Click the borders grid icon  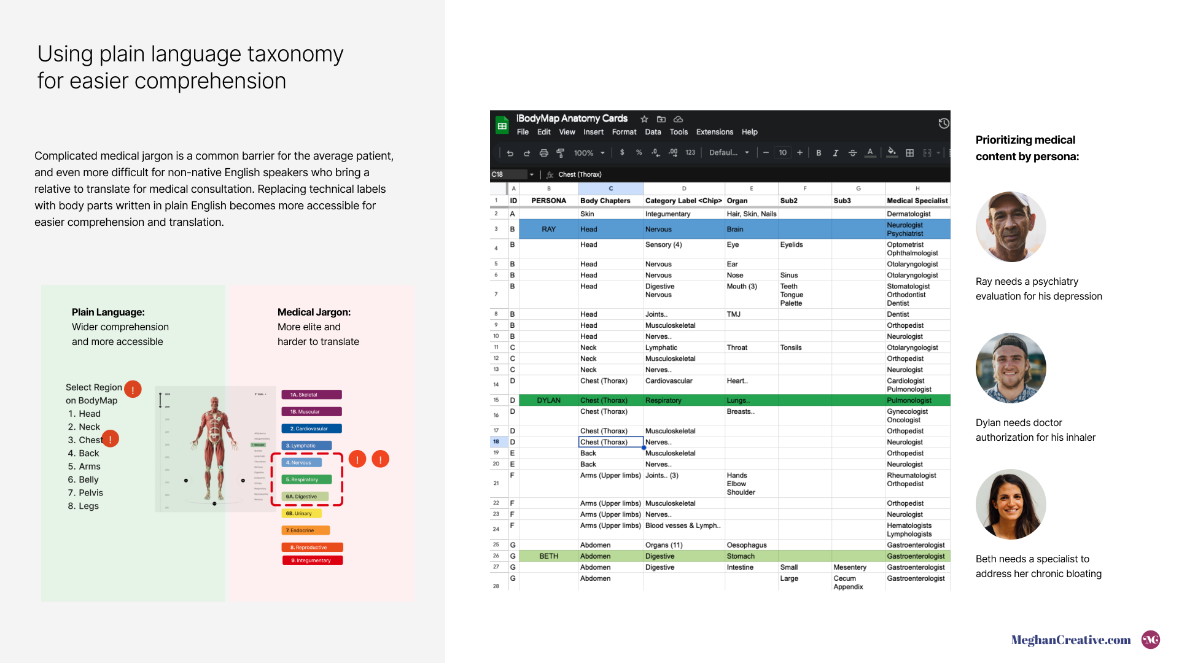pos(910,153)
